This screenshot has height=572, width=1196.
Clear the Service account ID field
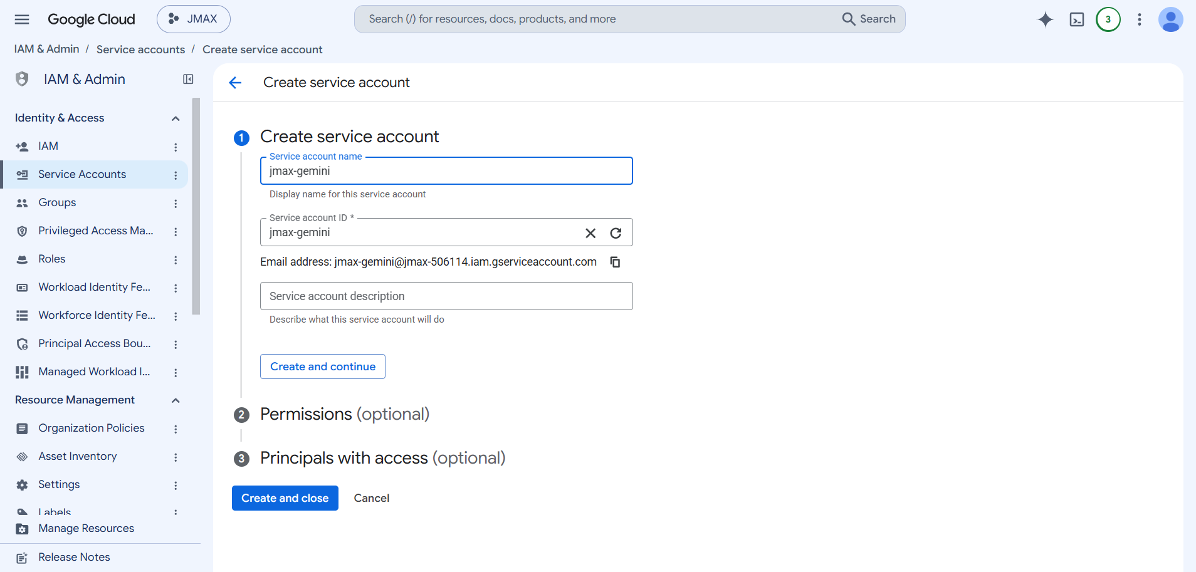590,233
